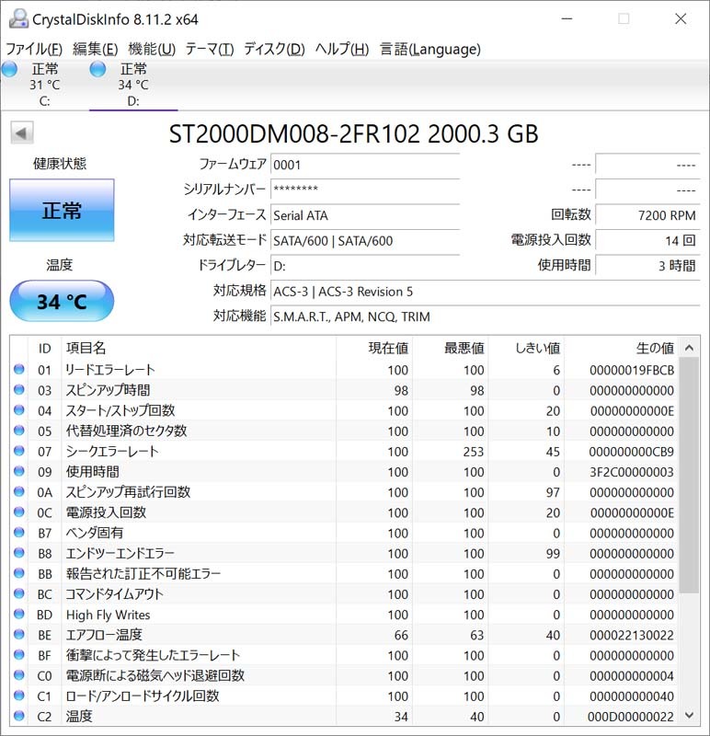The height and width of the screenshot is (736, 710).
Task: Click the 生の値 column header
Action: point(622,348)
